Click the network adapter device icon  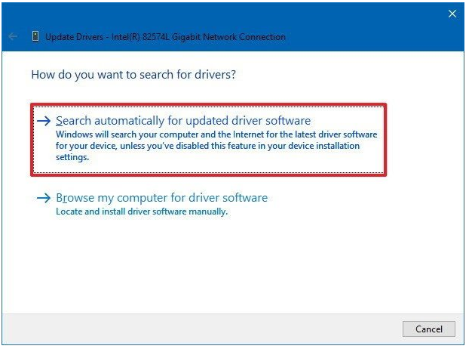tap(35, 36)
